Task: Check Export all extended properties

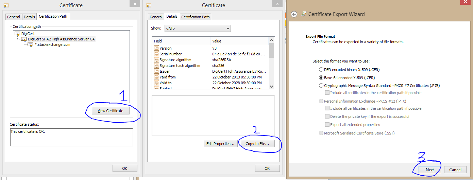Action: tap(327, 125)
